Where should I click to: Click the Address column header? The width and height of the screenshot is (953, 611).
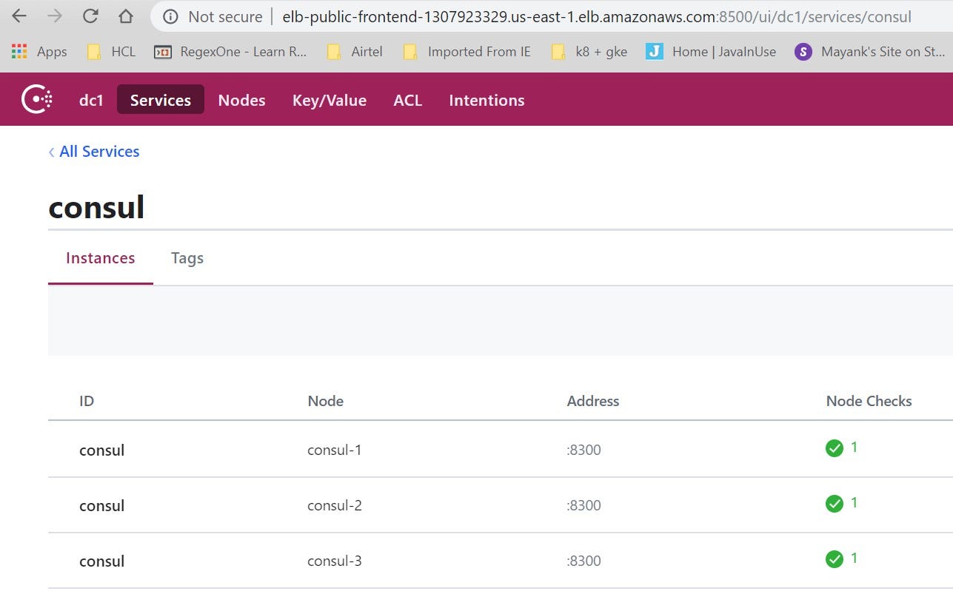593,401
